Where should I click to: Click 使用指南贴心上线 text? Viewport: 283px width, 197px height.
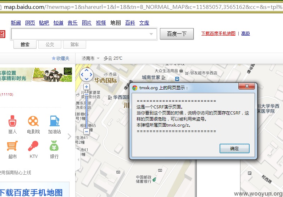click(x=15, y=172)
